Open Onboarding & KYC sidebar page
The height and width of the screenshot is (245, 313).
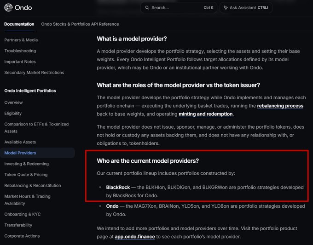[23, 214]
